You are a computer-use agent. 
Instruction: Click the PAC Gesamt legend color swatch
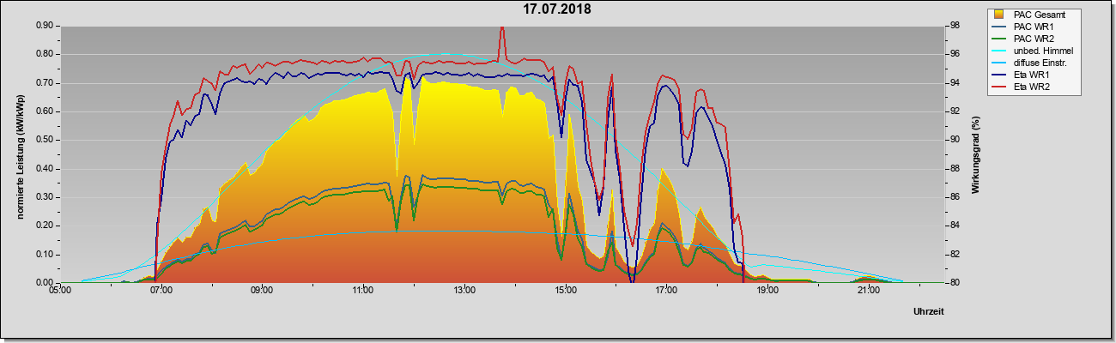point(999,15)
